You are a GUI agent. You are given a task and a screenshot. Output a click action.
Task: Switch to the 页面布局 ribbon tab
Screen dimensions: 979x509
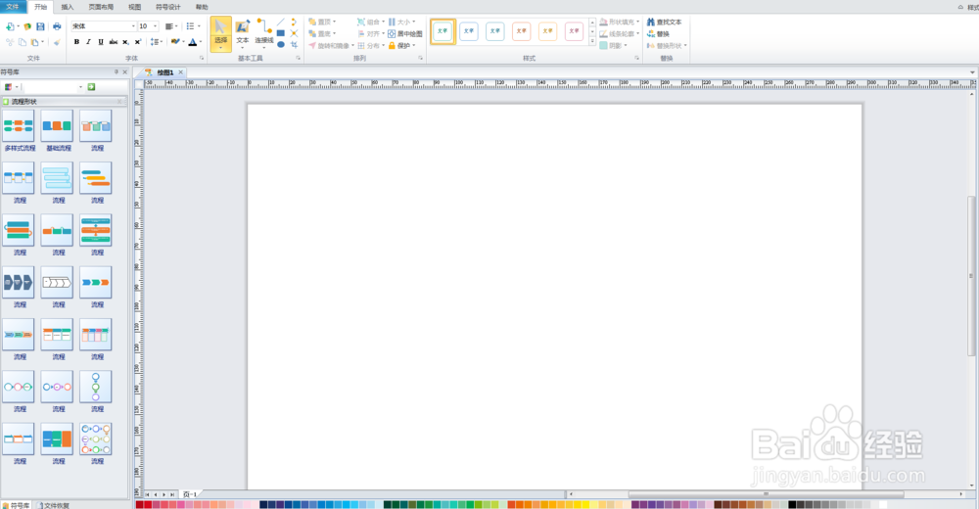[101, 7]
